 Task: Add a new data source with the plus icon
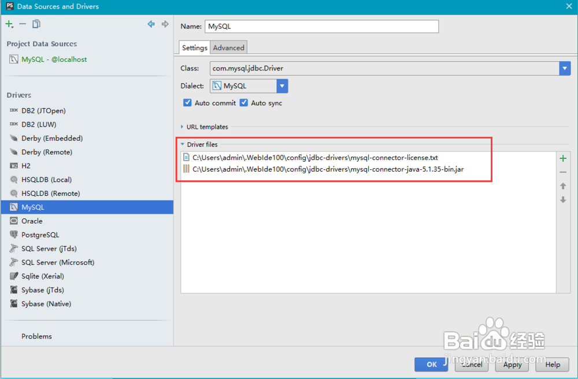[9, 24]
